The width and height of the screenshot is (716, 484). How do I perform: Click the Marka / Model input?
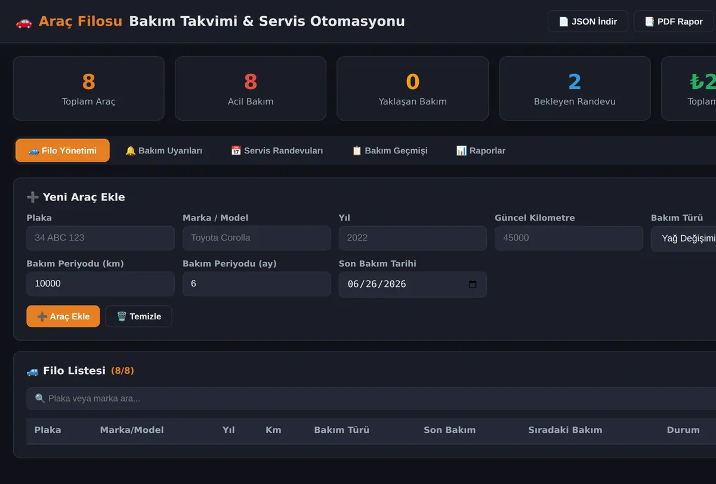coord(257,238)
